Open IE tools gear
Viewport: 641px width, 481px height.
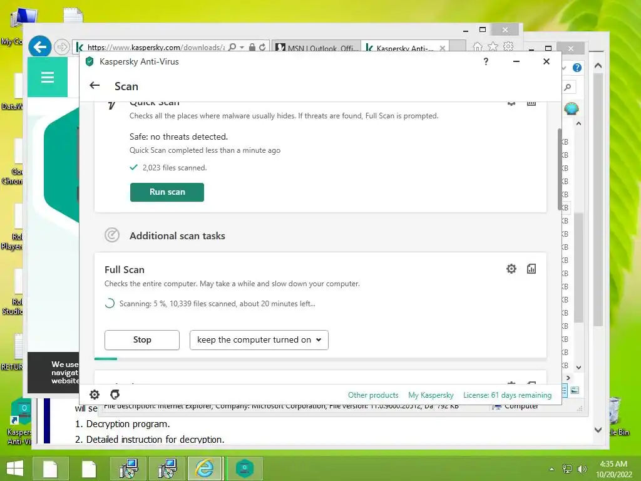[x=508, y=46]
